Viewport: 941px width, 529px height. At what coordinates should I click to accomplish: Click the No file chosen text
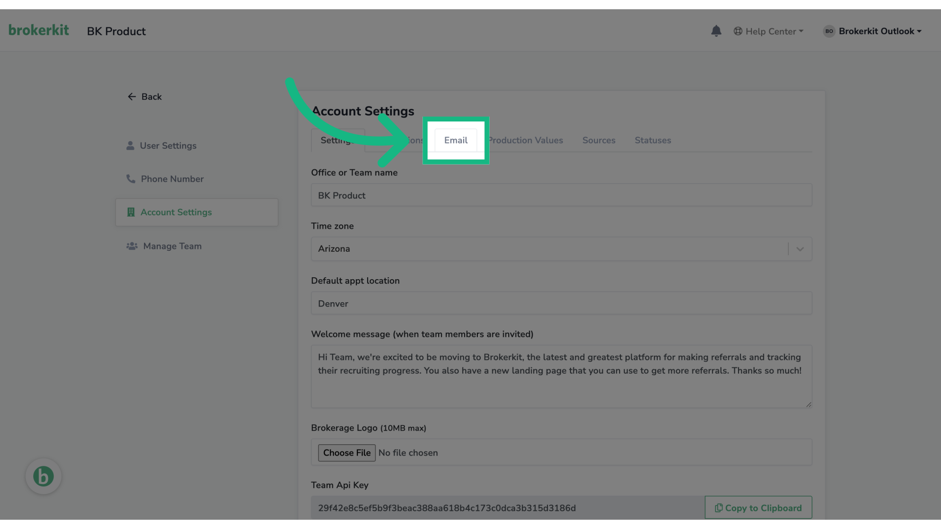408,453
